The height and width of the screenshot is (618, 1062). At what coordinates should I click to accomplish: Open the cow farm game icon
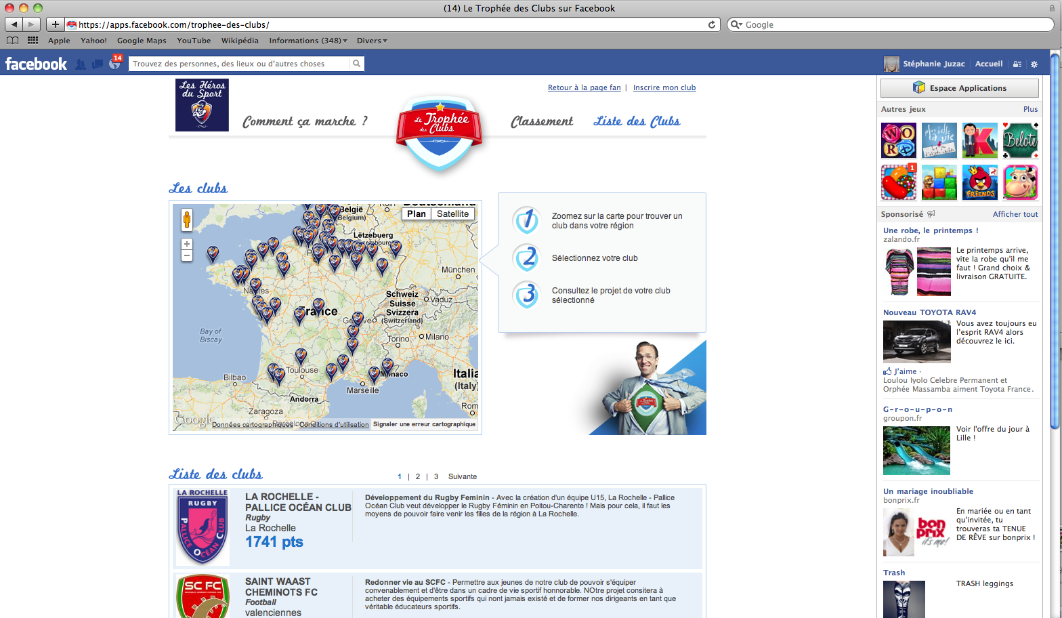(1021, 182)
